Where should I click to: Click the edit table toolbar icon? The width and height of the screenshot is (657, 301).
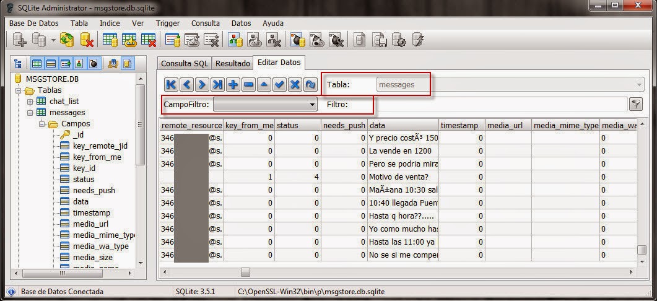tap(129, 40)
